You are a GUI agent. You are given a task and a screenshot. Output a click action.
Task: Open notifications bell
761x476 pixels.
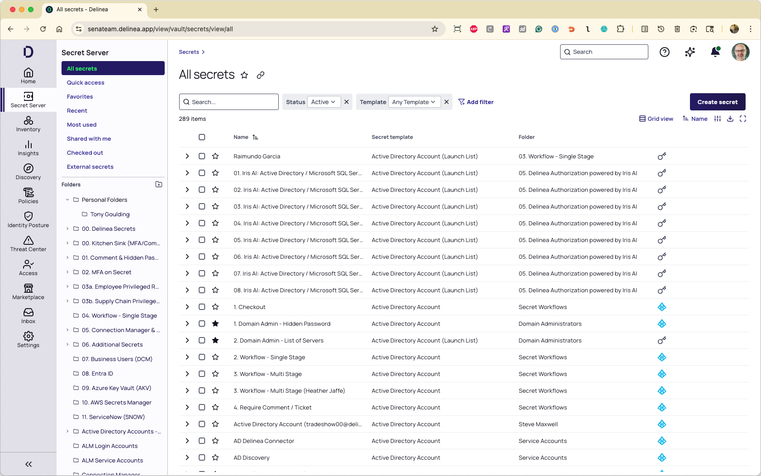coord(715,52)
